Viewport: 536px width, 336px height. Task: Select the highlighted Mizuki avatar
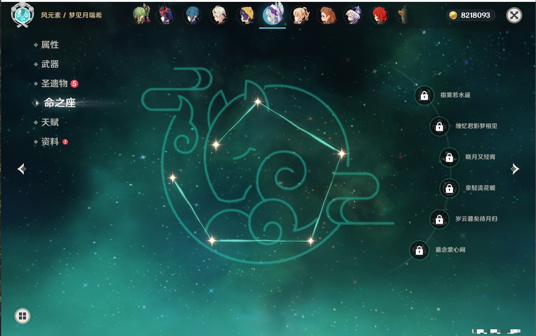tap(273, 15)
